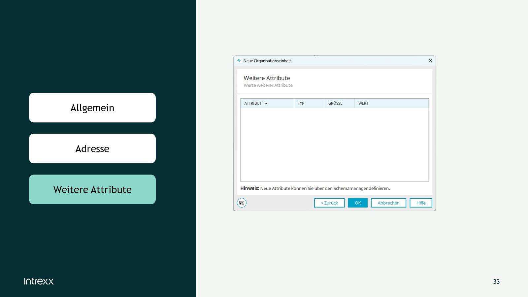This screenshot has width=528, height=297.
Task: Close the Neue Organisationseinheit dialog
Action: pyautogui.click(x=430, y=61)
